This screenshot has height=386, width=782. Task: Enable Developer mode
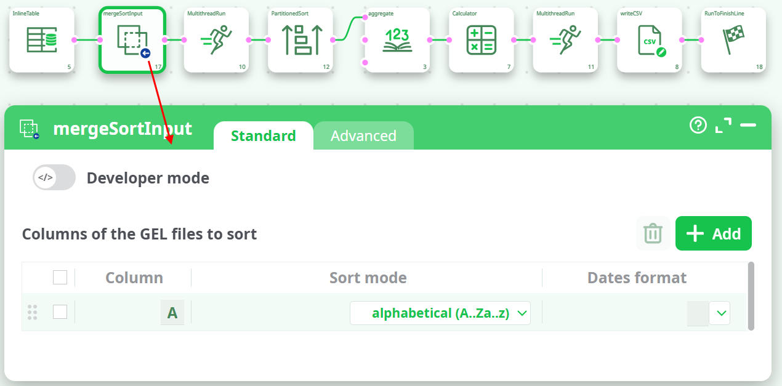click(54, 177)
